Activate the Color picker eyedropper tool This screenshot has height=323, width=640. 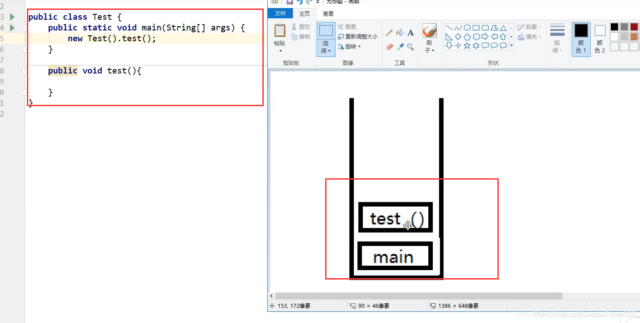400,47
